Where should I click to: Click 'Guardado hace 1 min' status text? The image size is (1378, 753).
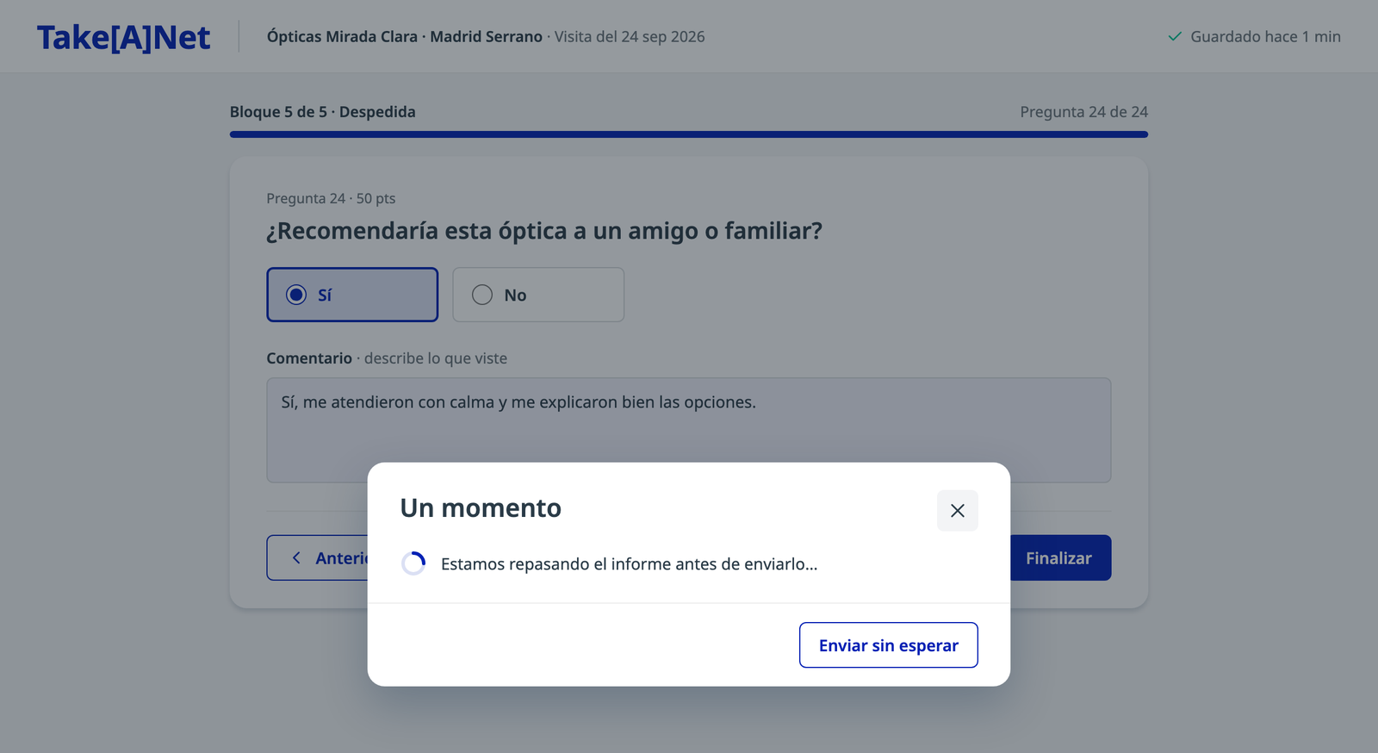[1265, 37]
